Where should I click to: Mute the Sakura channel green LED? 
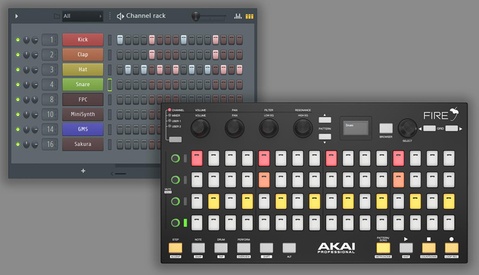[x=18, y=144]
